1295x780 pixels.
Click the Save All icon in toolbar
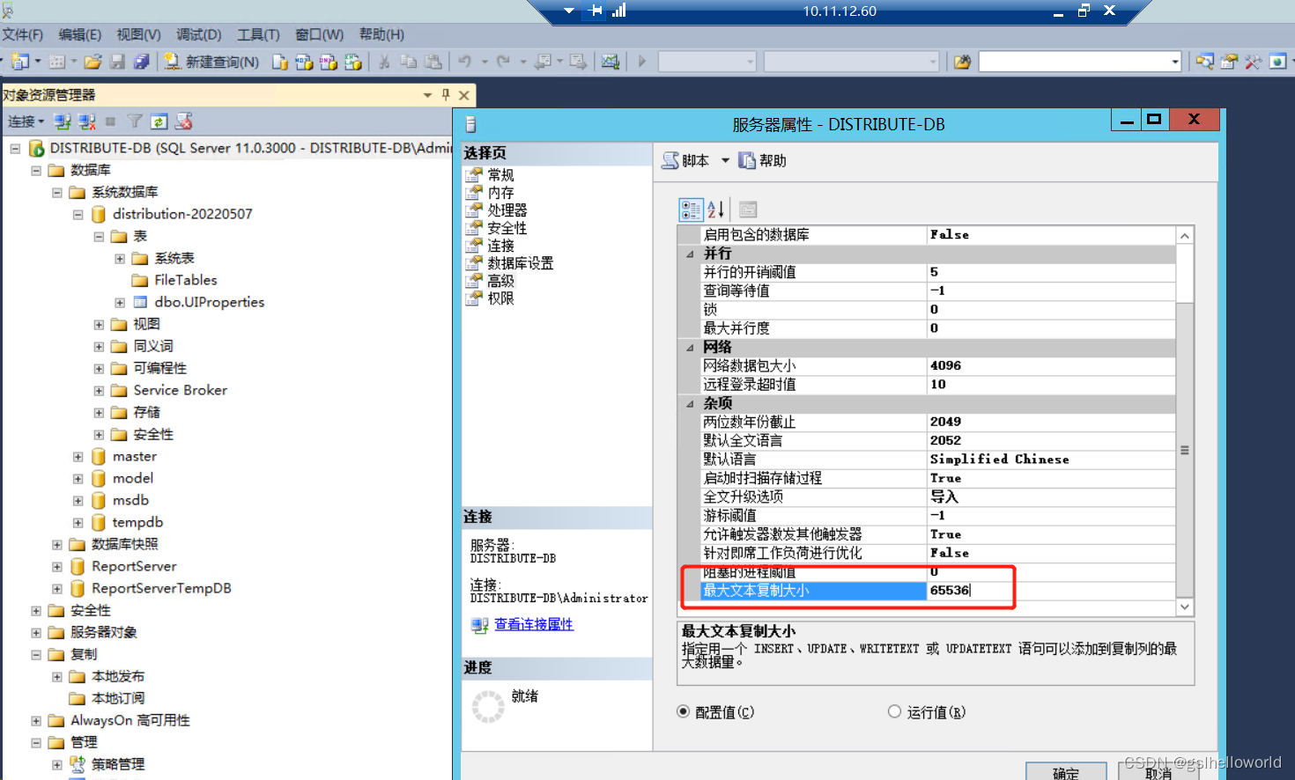pos(141,62)
